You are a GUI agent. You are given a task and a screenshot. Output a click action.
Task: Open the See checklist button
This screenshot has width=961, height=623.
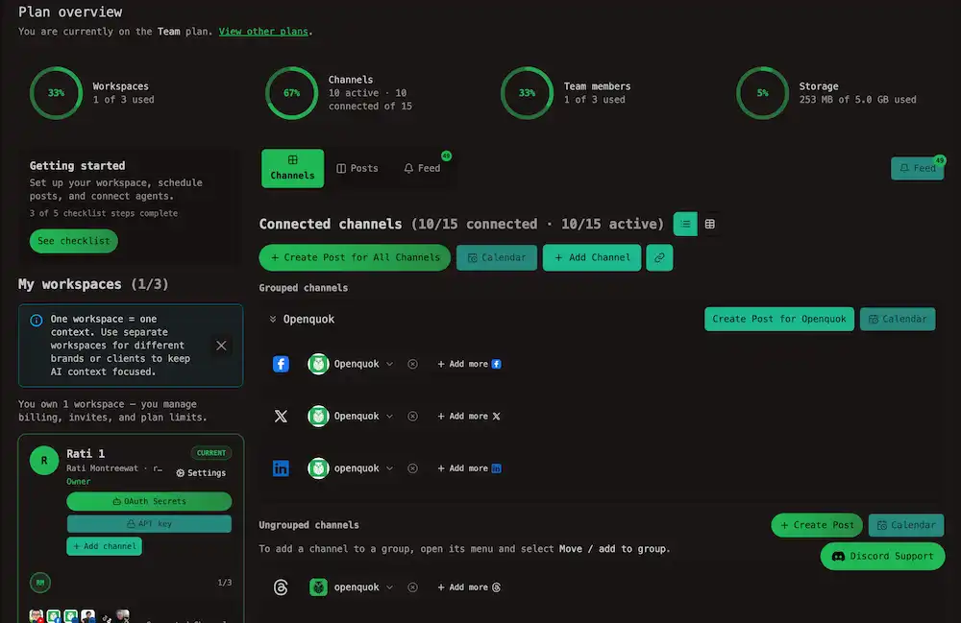pos(74,241)
